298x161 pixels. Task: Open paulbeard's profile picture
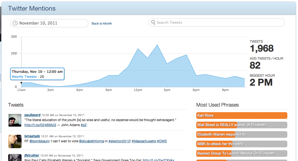(15, 120)
